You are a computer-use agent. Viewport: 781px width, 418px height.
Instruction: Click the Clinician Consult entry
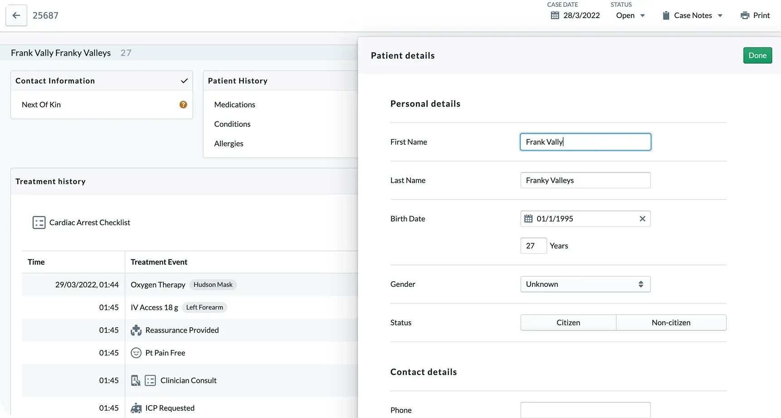click(188, 380)
